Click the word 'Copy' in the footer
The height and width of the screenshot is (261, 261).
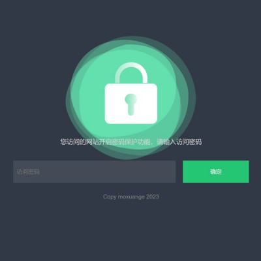pyautogui.click(x=110, y=197)
